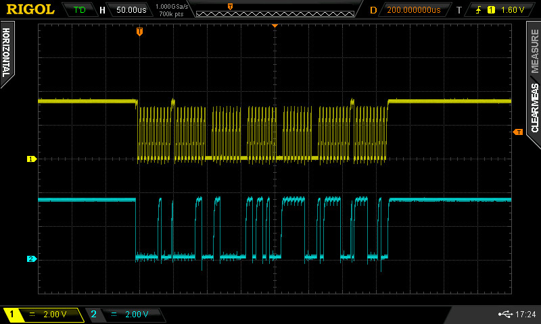Toggle channel 1 label at bottom
The height and width of the screenshot is (324, 541).
pyautogui.click(x=12, y=315)
